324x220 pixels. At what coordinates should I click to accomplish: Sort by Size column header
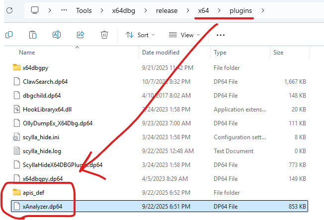coord(278,53)
